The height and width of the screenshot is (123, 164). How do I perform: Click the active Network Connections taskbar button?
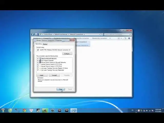74,110
